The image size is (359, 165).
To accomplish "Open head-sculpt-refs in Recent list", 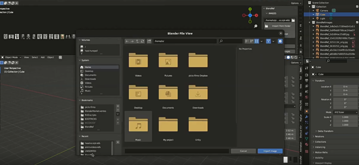I will [x=96, y=143].
